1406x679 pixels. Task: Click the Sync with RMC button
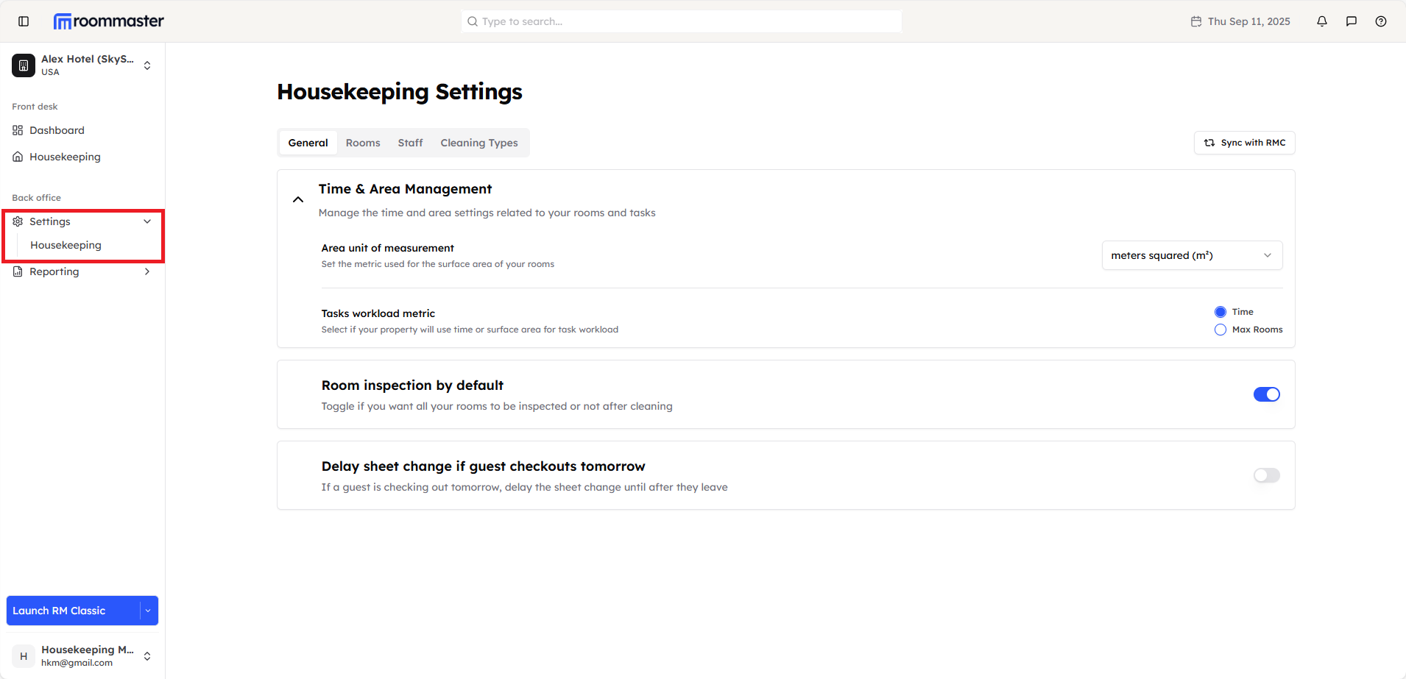(1243, 142)
